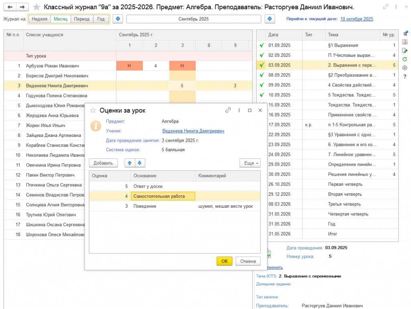Click green check mark for 10.09.2025 lesson
411x309 pixels.
point(262,95)
